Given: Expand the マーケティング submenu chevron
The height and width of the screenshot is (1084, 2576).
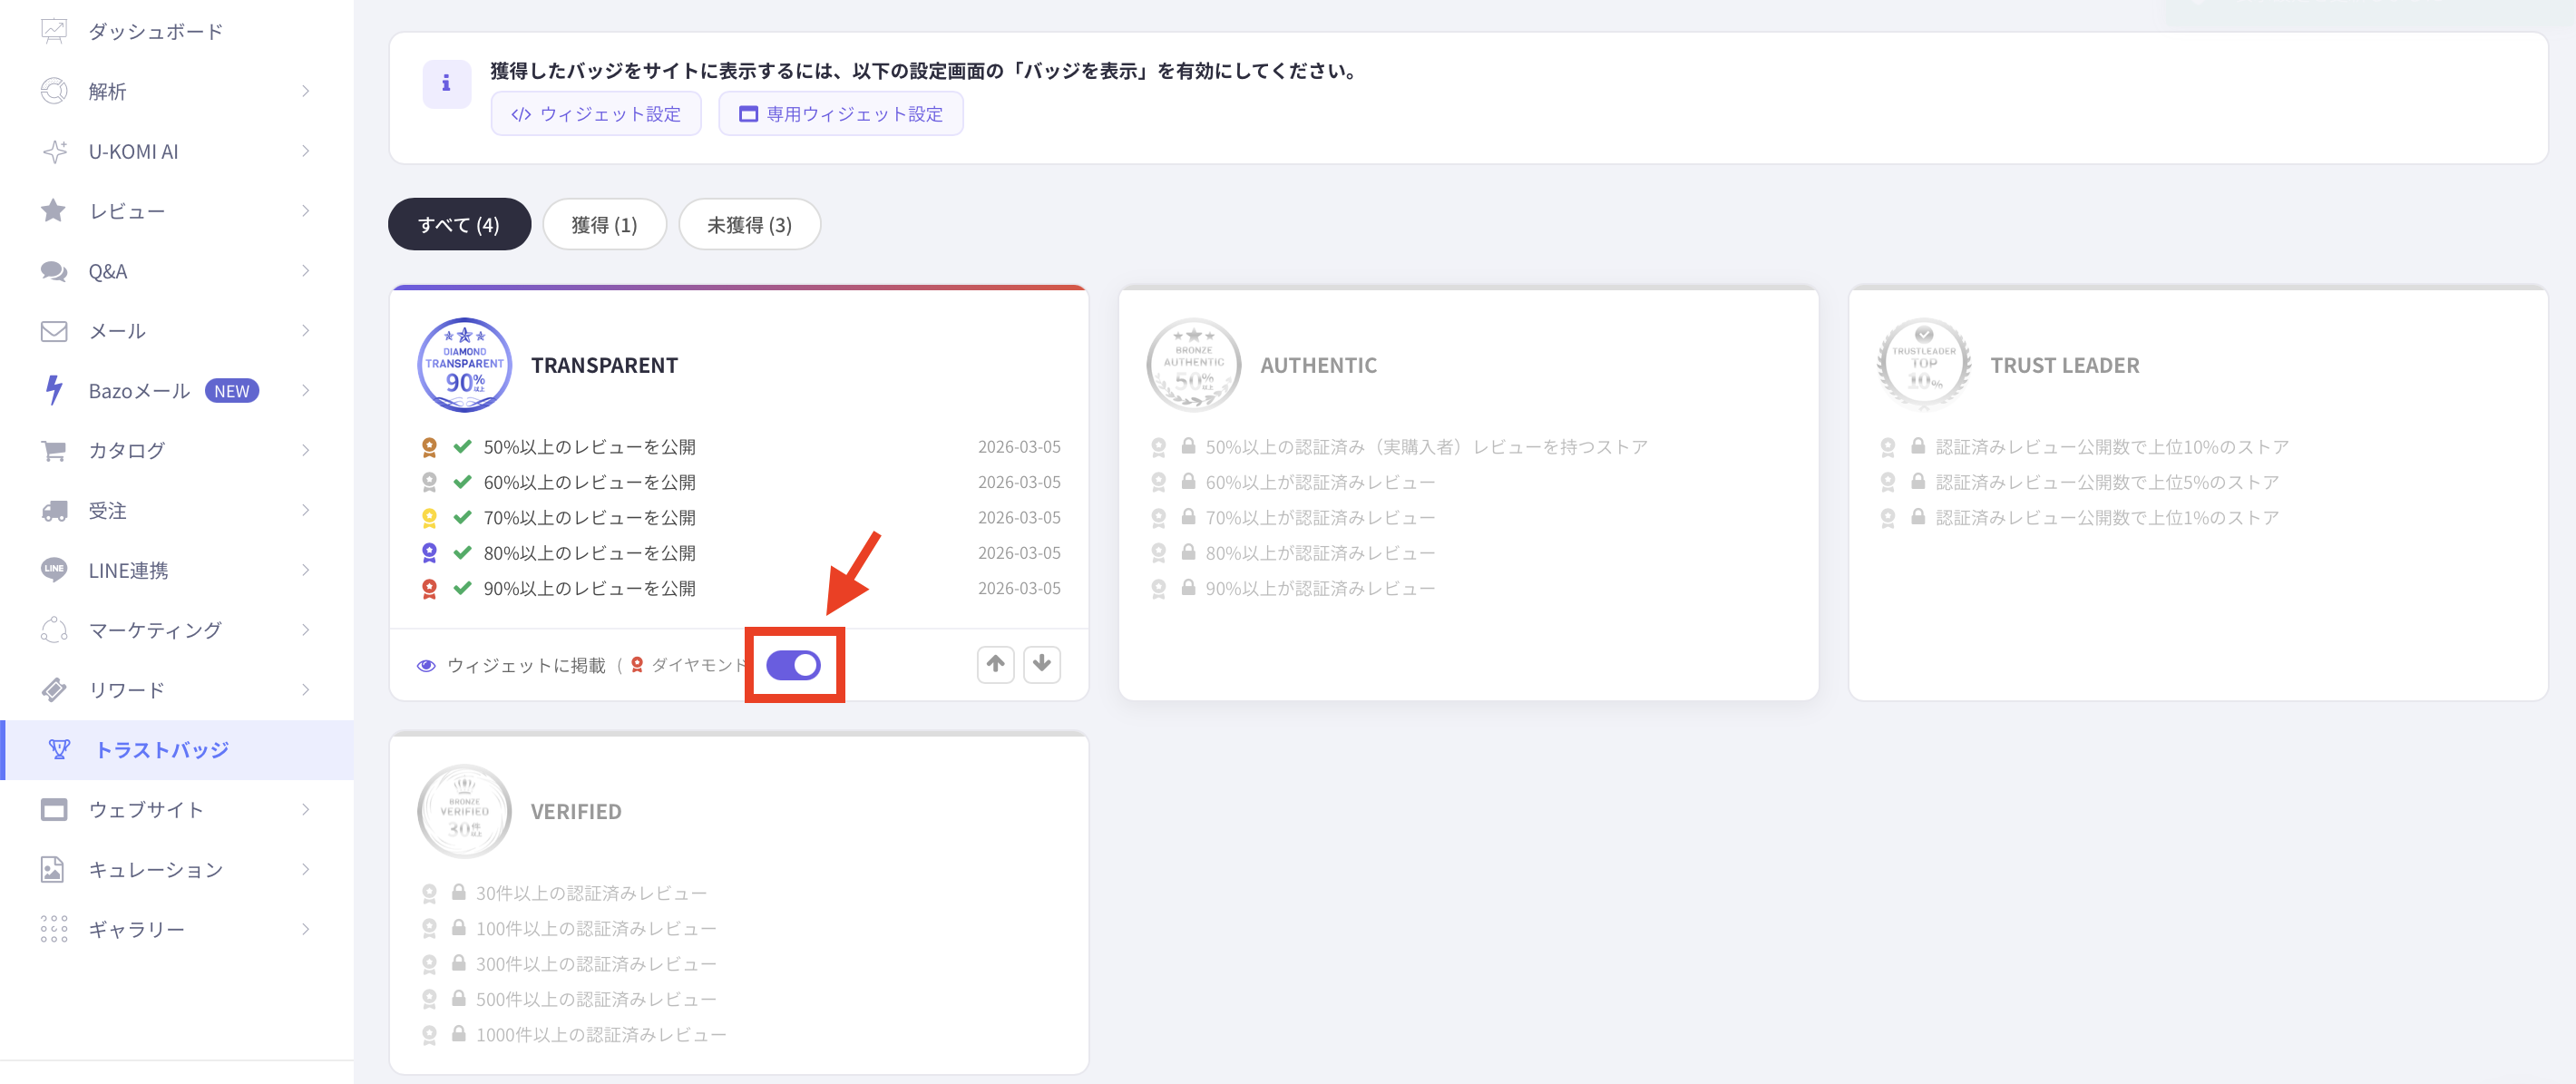Looking at the screenshot, I should click(x=305, y=630).
